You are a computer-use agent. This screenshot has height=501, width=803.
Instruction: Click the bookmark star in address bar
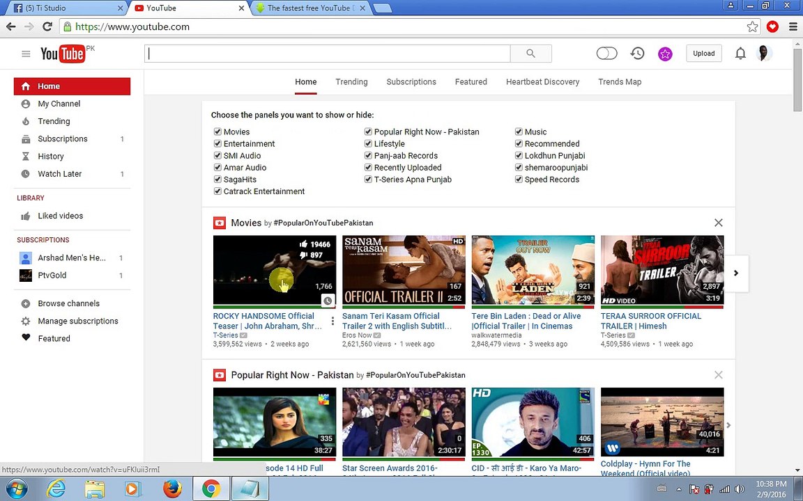pos(752,26)
